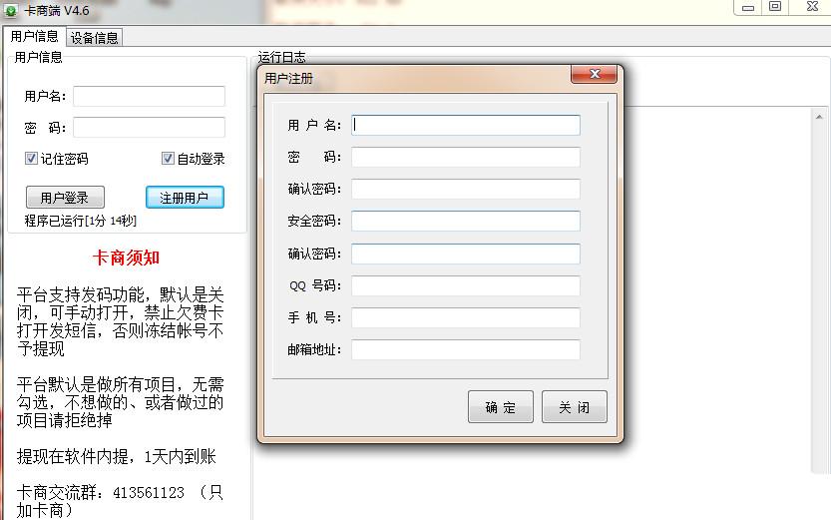Click the 邮箱地址 input field
This screenshot has width=831, height=520.
click(465, 350)
